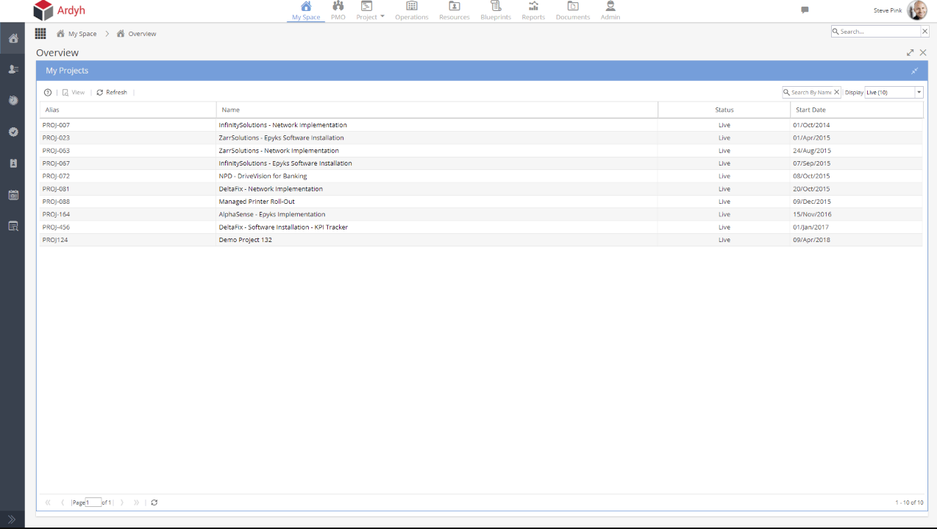Open the app grid launcher icon

(x=40, y=34)
